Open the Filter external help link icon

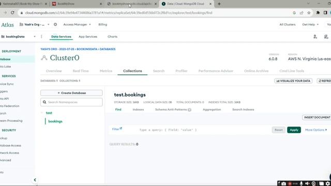click(121, 128)
